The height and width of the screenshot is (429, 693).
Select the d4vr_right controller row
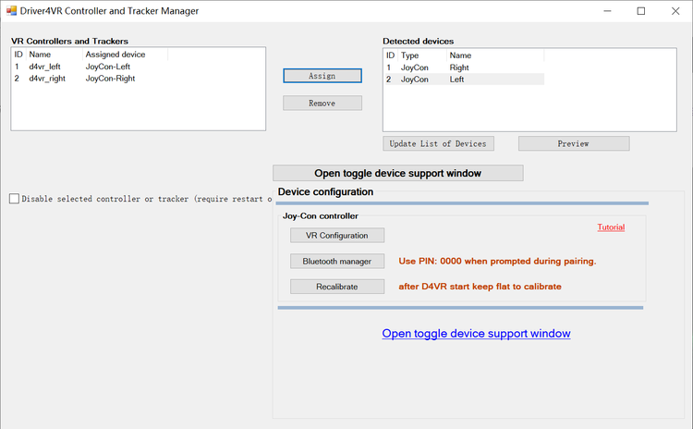[x=91, y=79]
